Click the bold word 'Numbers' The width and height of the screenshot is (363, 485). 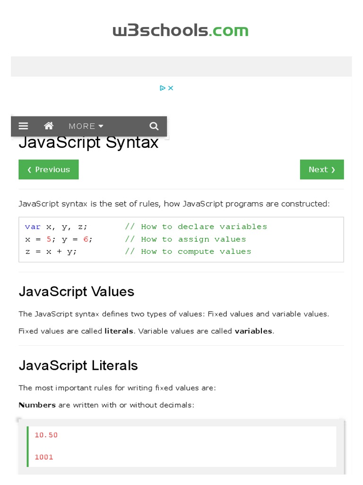click(x=37, y=405)
